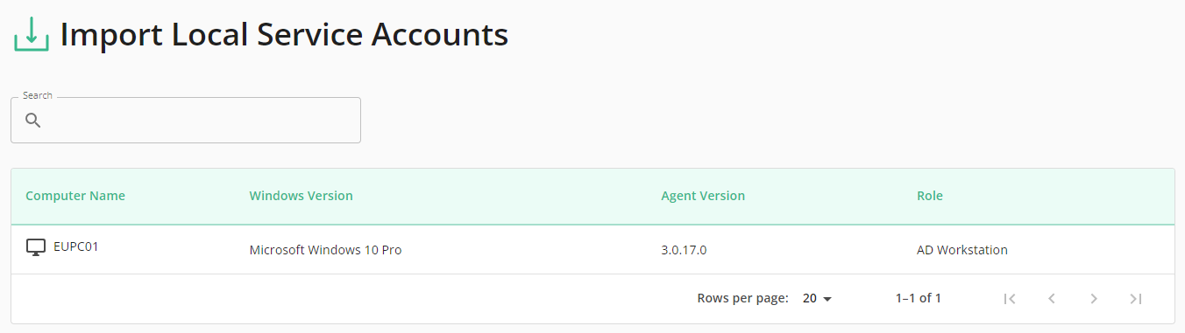The height and width of the screenshot is (333, 1185).
Task: Click the import download icon in header
Action: (31, 34)
